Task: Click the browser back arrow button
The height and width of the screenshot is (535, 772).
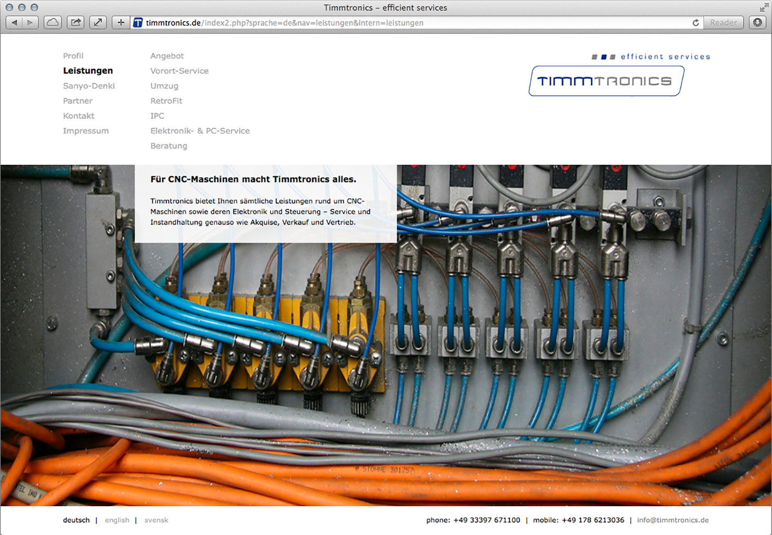Action: [x=14, y=22]
